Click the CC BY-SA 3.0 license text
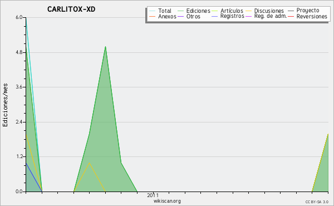Screen dimensions: 334x206 click(317, 202)
